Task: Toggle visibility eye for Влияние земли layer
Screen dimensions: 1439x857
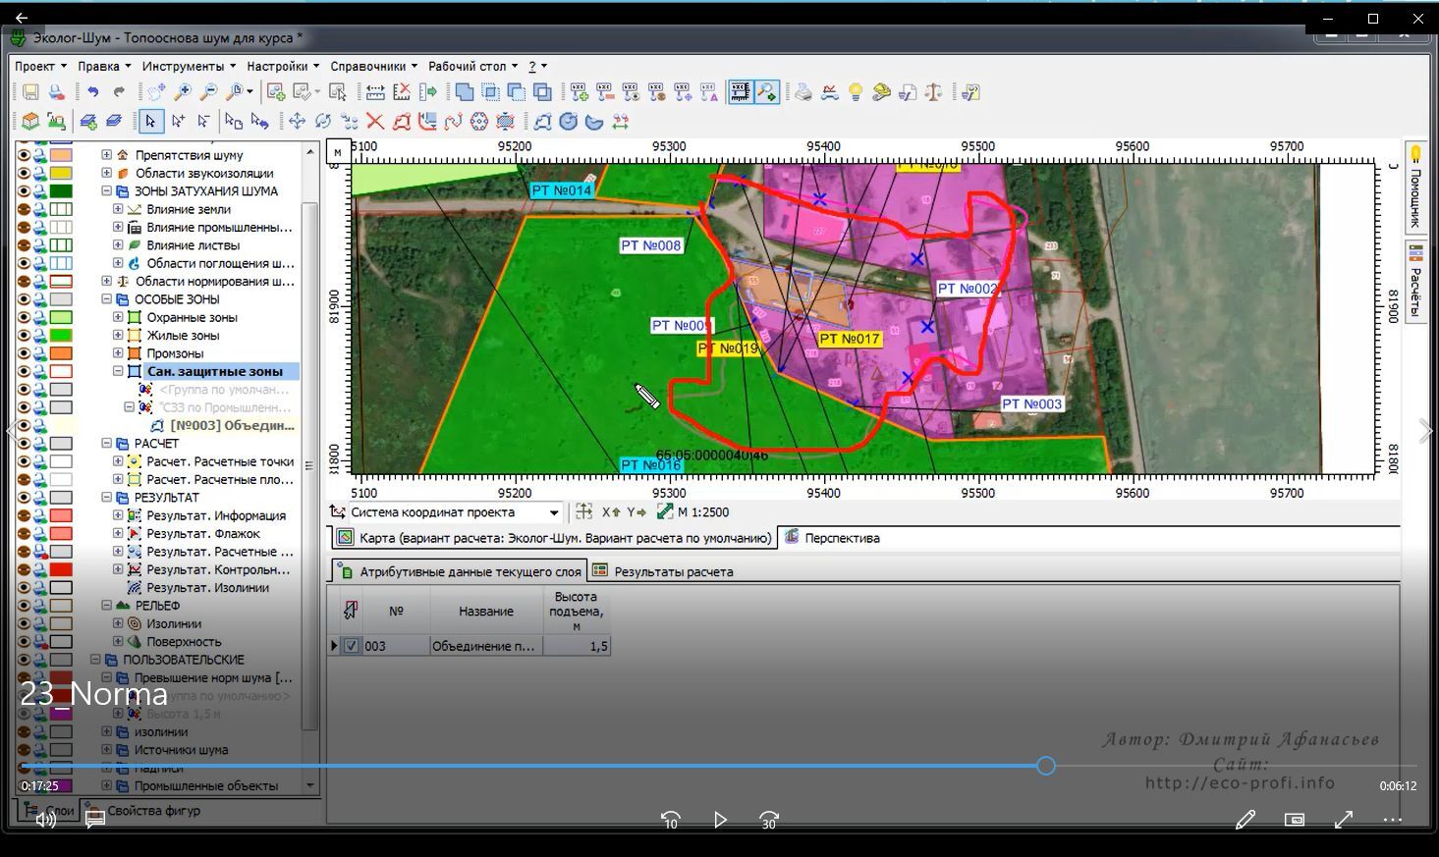Action: [x=25, y=209]
